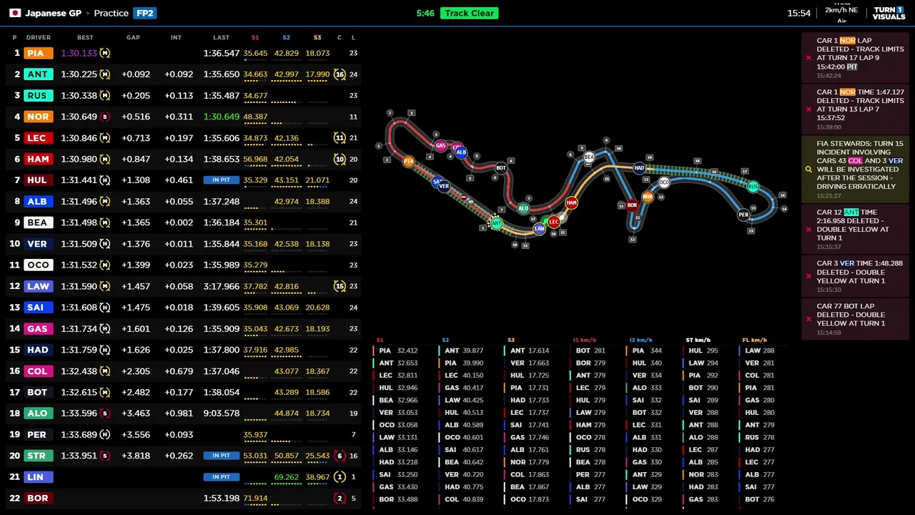This screenshot has height=515, width=915.
Task: Click the INT column header
Action: pyautogui.click(x=176, y=37)
